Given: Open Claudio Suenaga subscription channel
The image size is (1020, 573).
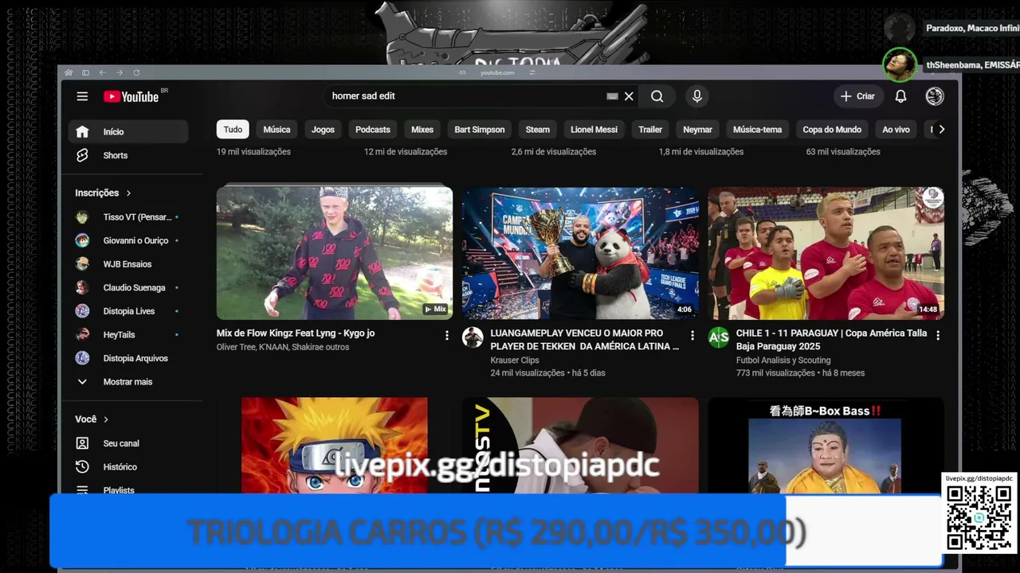Looking at the screenshot, I should 127,287.
